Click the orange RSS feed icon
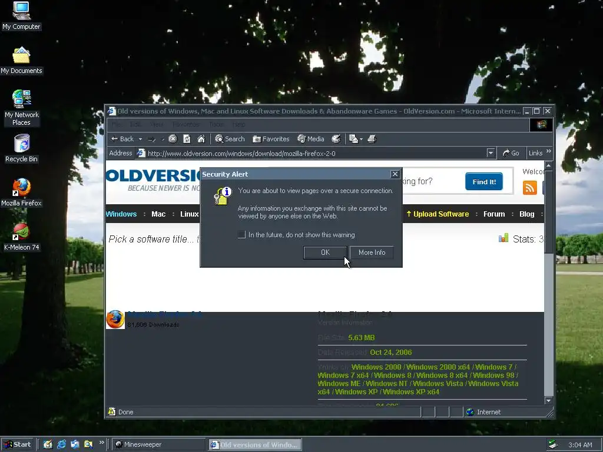This screenshot has height=452, width=603. (x=530, y=188)
